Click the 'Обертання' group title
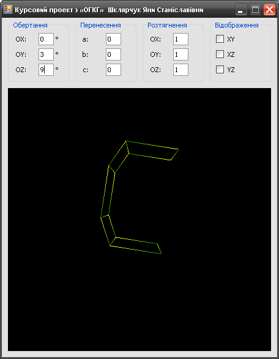The height and width of the screenshot is (359, 279). (30, 25)
